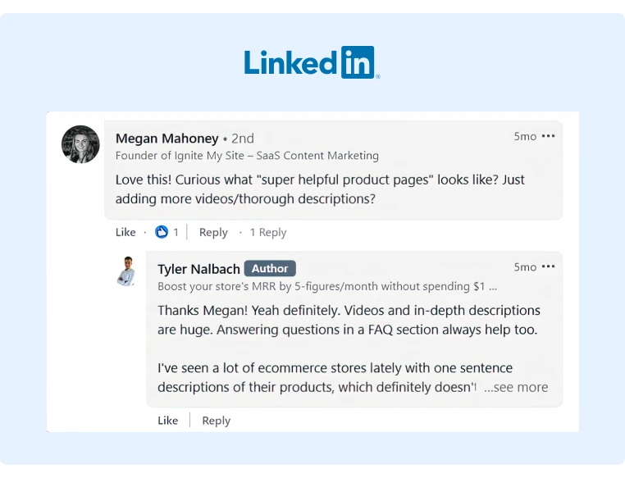Open three-dot menu on Megan's comment

coord(549,136)
